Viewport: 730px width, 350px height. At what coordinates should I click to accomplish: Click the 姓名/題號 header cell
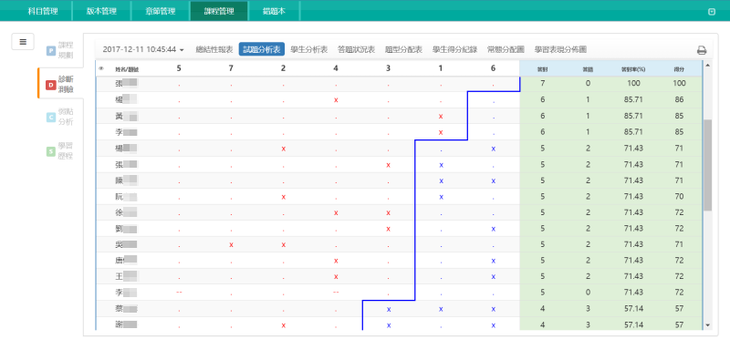click(x=127, y=68)
